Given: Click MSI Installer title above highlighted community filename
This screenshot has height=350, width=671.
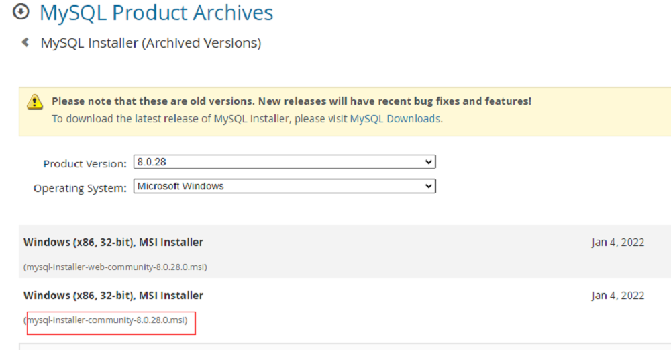Looking at the screenshot, I should coord(113,295).
